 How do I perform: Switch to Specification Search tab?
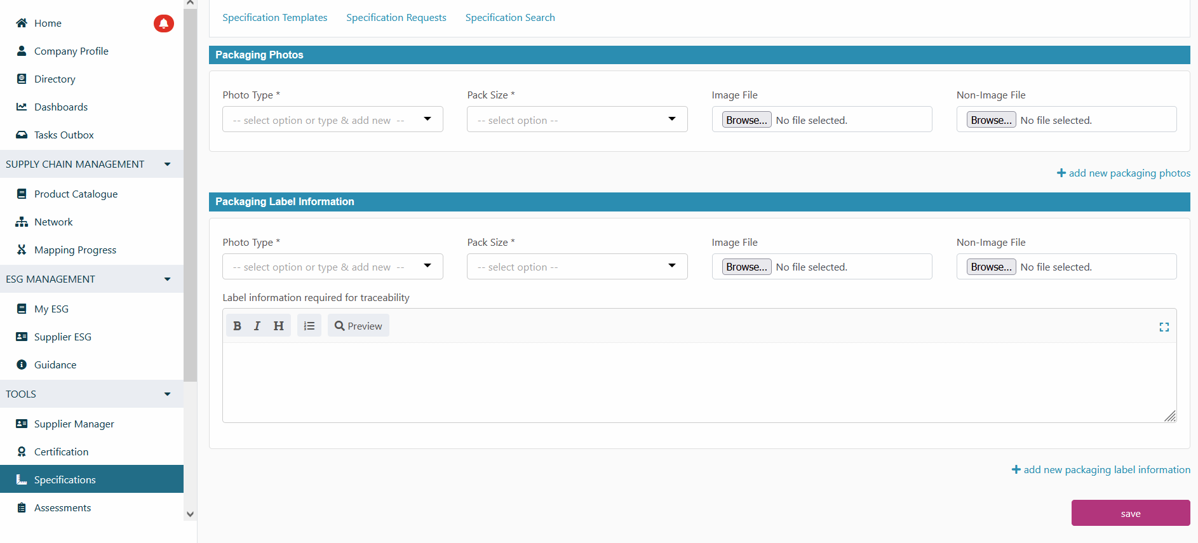[509, 18]
